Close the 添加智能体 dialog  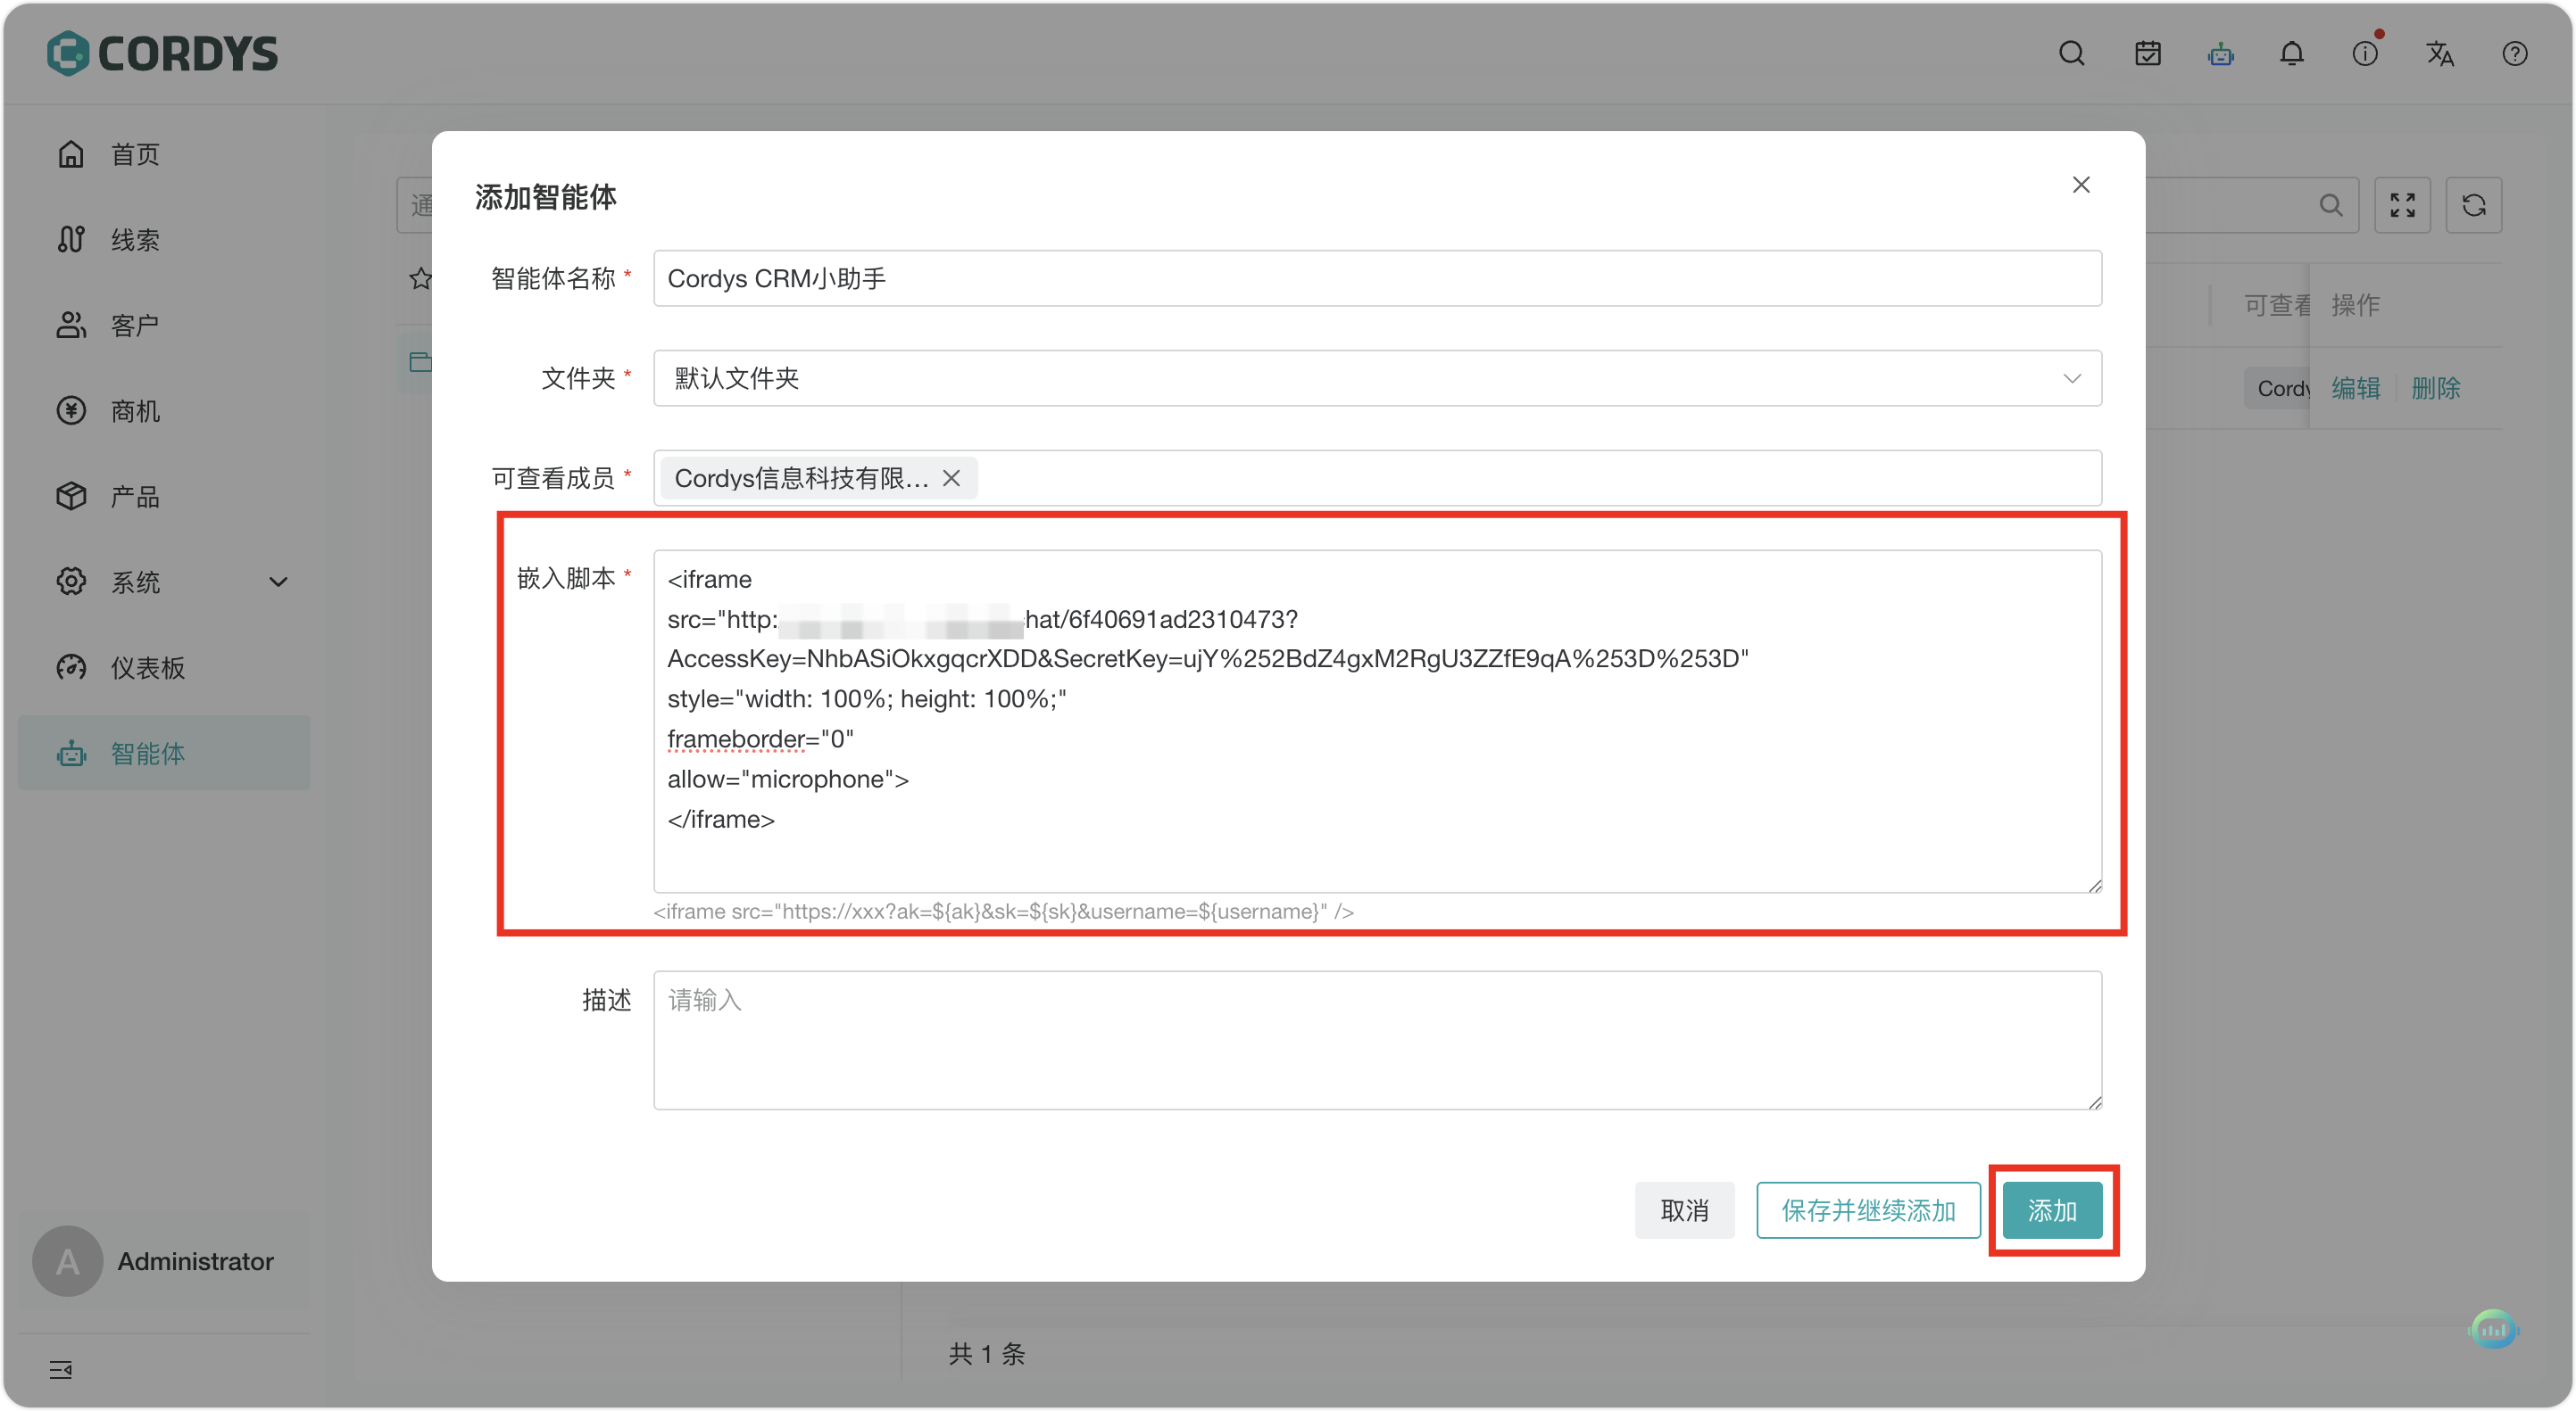click(2080, 185)
